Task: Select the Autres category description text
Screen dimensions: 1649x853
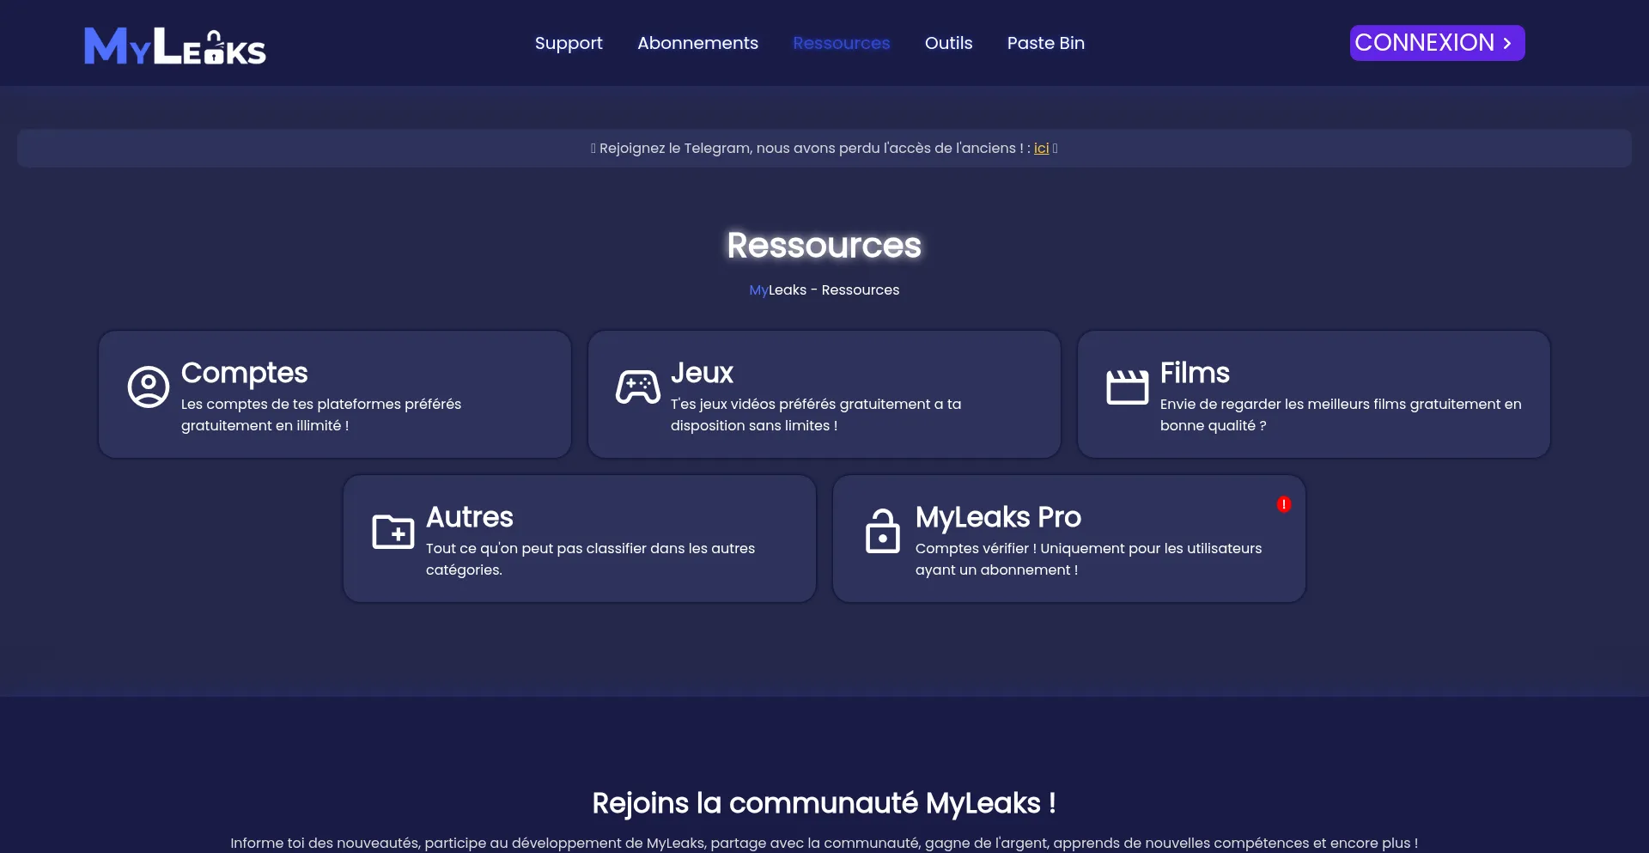Action: tap(590, 558)
